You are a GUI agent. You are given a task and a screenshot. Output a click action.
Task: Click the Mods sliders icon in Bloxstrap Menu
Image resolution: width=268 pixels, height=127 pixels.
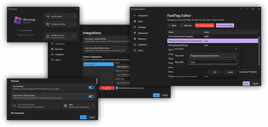135,21
